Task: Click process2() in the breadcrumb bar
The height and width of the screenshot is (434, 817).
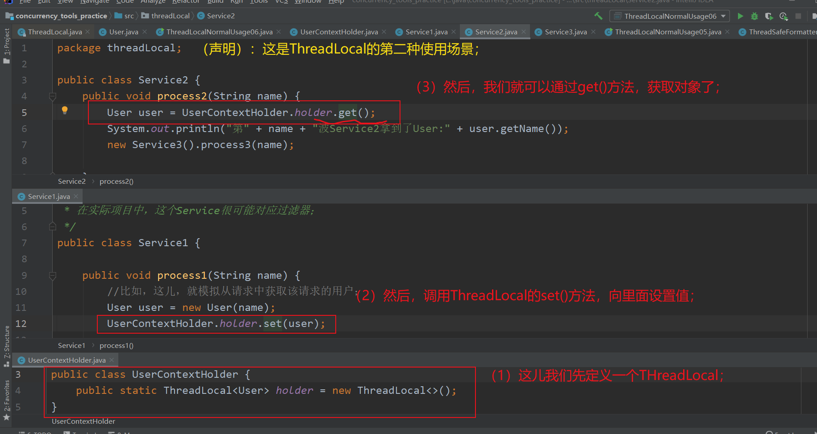Action: (x=116, y=181)
